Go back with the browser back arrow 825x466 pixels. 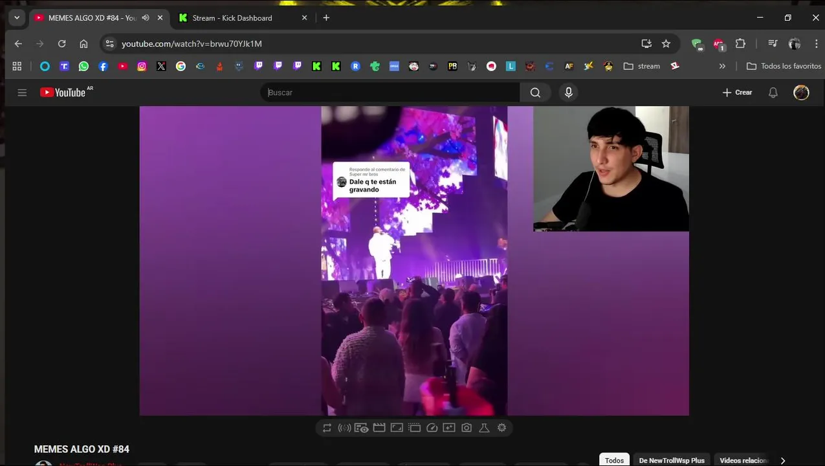[x=18, y=43]
